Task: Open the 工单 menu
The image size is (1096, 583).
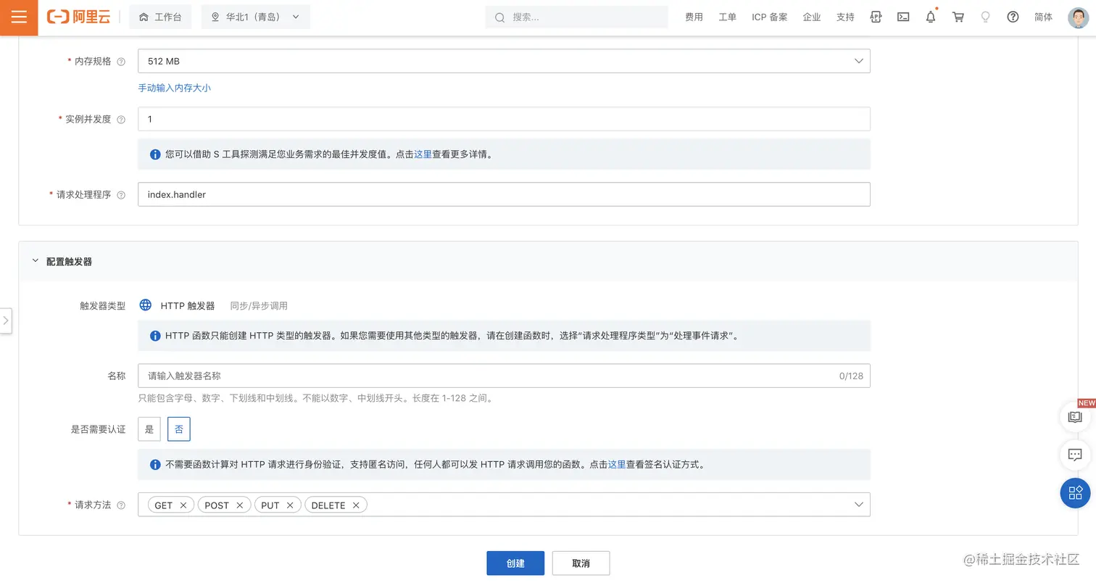Action: coord(727,17)
